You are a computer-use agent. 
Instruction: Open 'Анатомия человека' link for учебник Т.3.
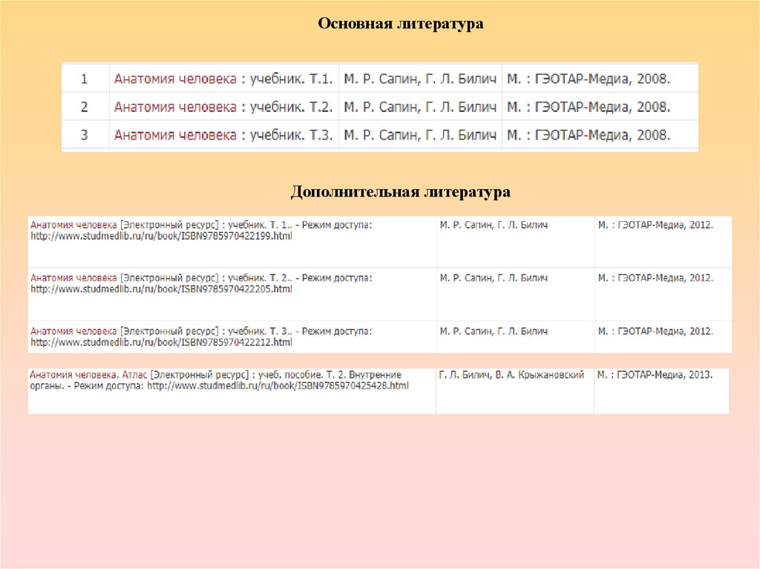tap(175, 135)
